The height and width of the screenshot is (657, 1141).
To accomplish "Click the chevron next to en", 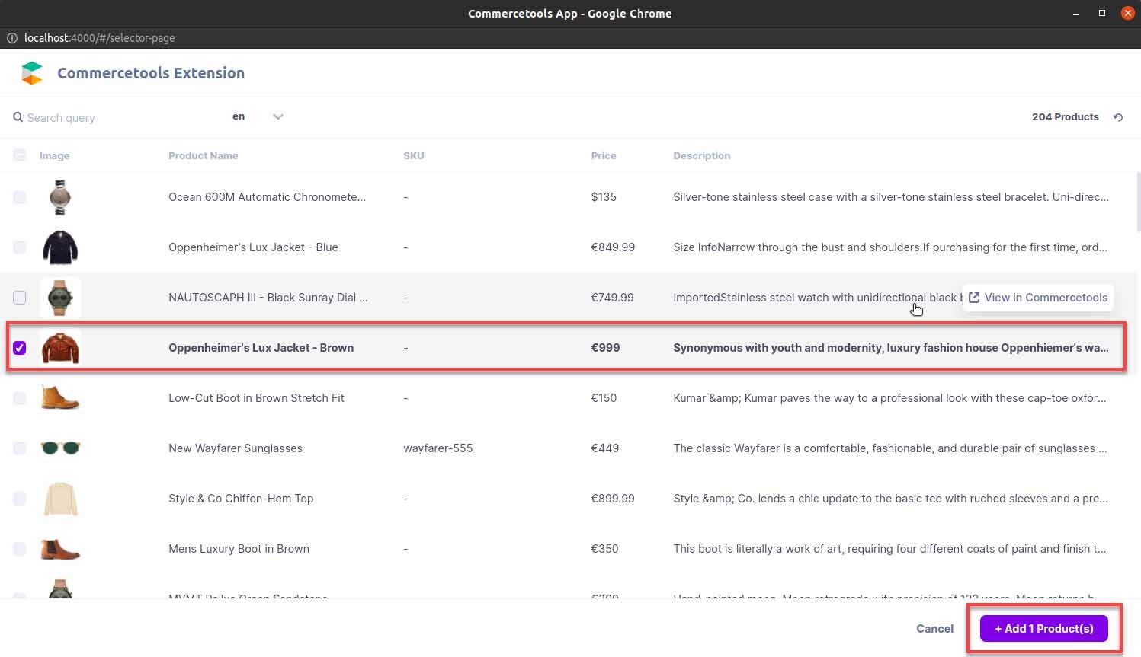I will click(x=277, y=116).
